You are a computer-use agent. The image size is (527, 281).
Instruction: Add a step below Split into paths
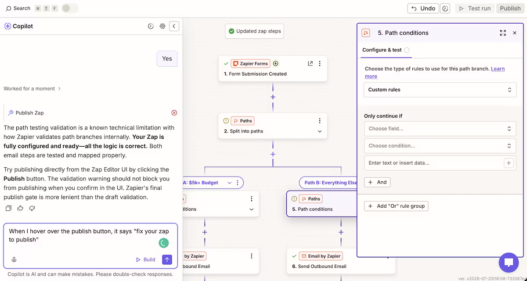(x=273, y=154)
